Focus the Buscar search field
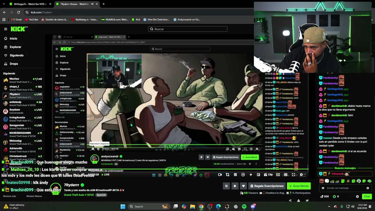 (188, 29)
